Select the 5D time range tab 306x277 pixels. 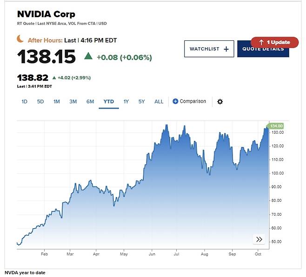[40, 102]
